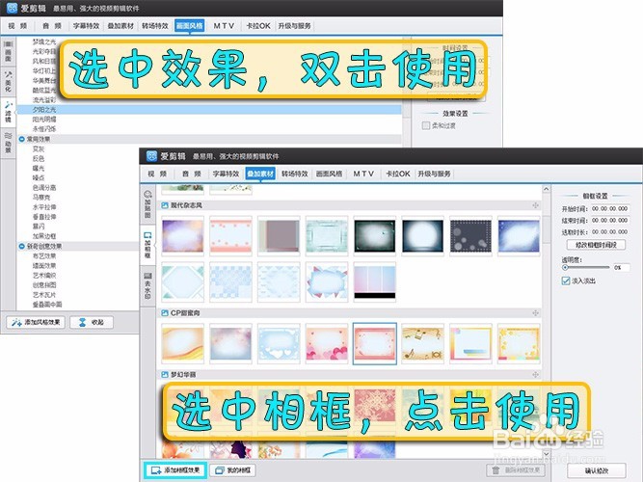Open 转场特效 tab in front window
This screenshot has height=482, width=643.
(294, 174)
